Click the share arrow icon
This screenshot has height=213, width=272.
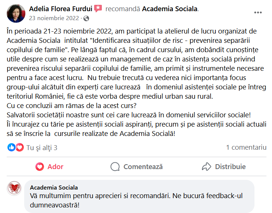tap(206, 166)
